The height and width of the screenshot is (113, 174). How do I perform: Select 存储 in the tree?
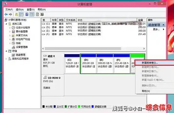coord(14,51)
